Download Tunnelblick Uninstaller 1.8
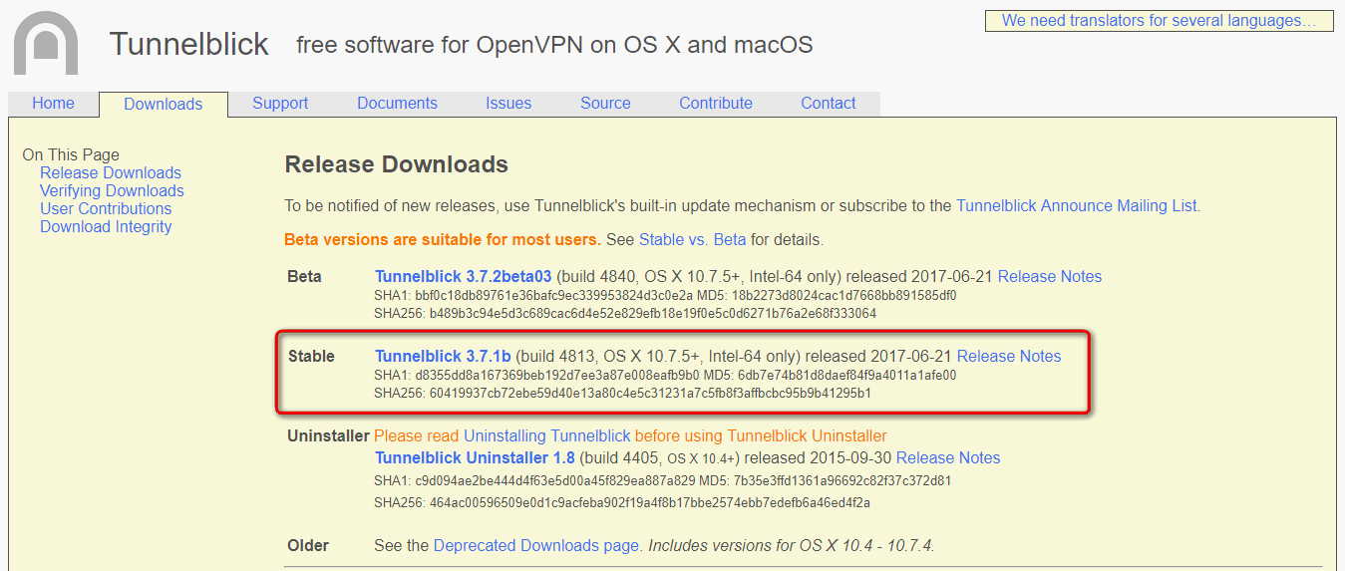 pos(475,458)
